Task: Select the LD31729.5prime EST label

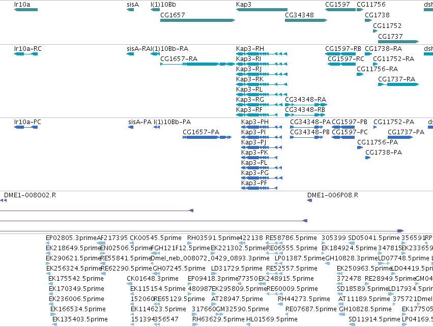Action: click(x=237, y=269)
